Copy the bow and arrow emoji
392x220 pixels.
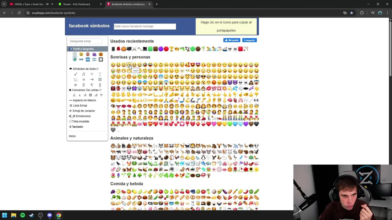pos(246,49)
